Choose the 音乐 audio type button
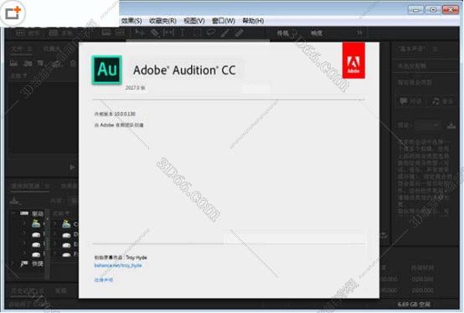The width and height of the screenshot is (464, 313). coord(442,101)
